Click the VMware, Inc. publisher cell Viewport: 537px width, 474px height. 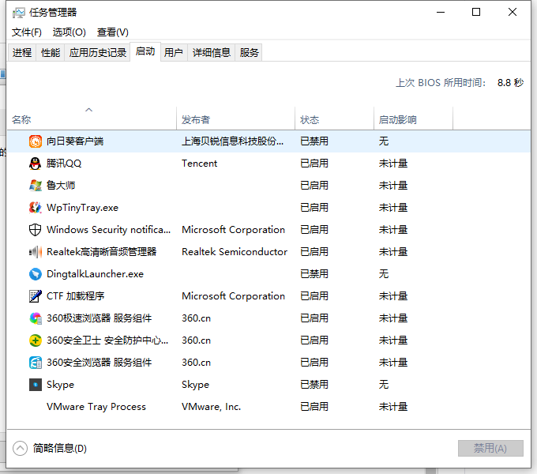coord(212,407)
